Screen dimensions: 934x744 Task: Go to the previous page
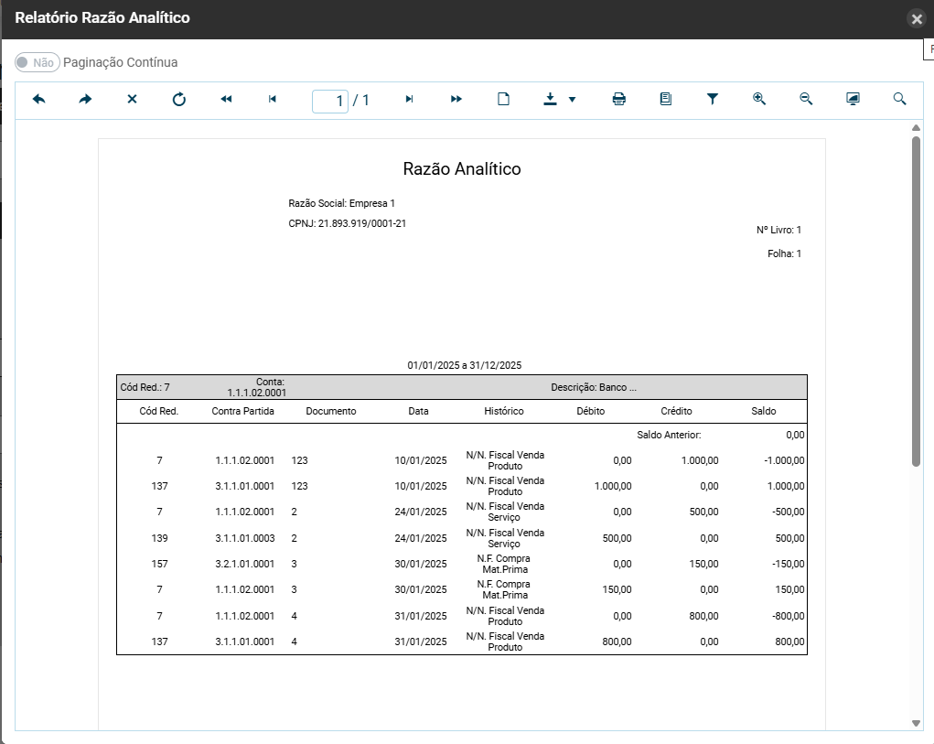point(273,100)
